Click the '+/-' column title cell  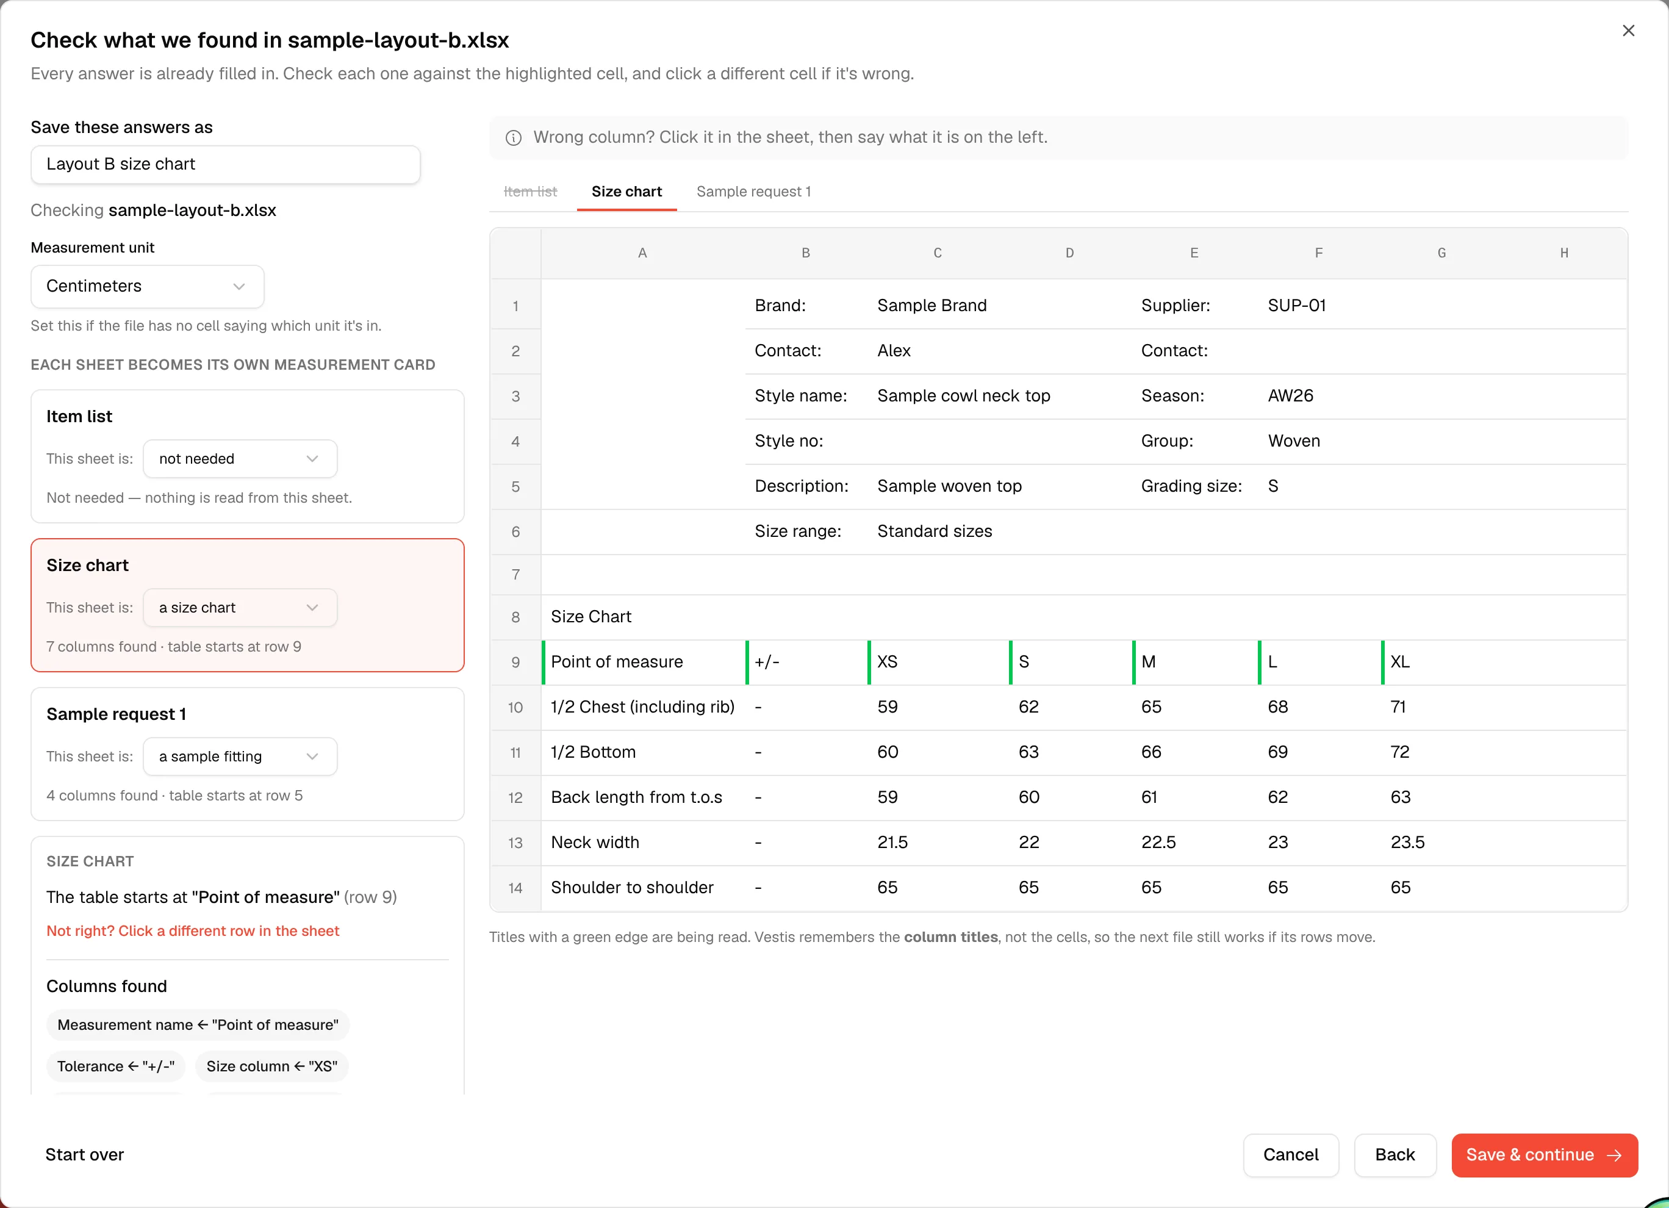tap(807, 662)
